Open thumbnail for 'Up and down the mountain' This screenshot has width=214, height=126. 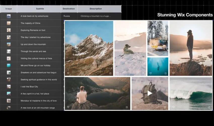(x=9, y=44)
